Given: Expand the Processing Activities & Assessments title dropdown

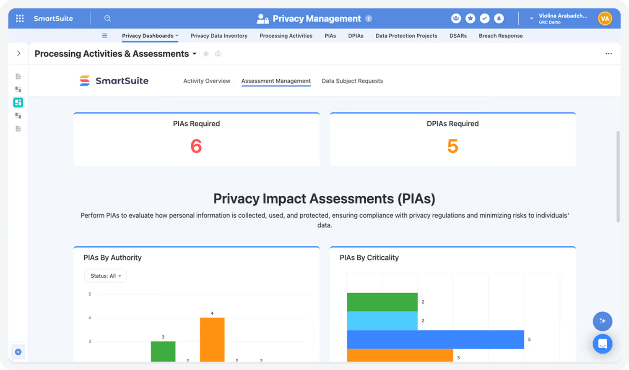Looking at the screenshot, I should pyautogui.click(x=195, y=54).
